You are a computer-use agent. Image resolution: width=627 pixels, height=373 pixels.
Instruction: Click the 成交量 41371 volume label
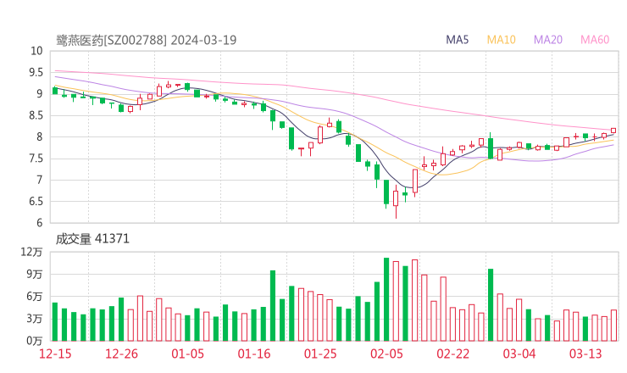tap(92, 239)
